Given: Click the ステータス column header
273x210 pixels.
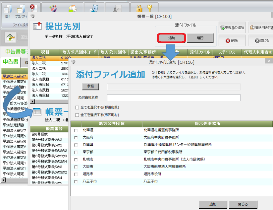Looking at the screenshot, I should [227, 52].
